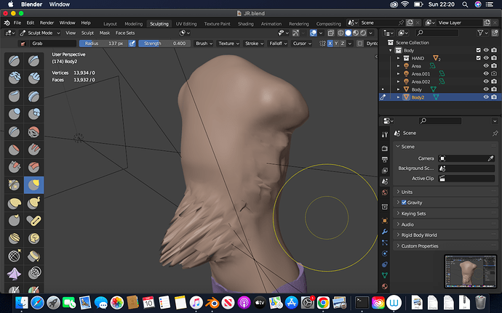The image size is (502, 313).
Task: Open the Mask menu in header
Action: coord(104,33)
